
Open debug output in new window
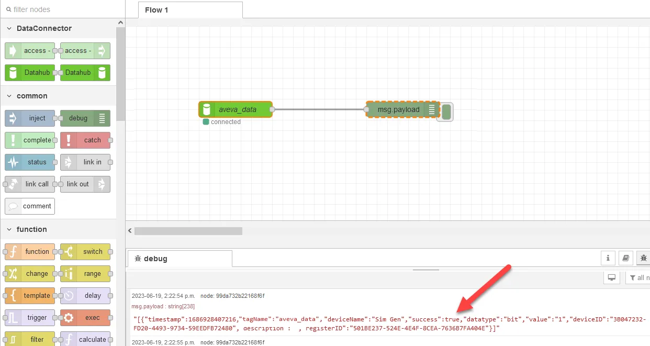click(x=611, y=277)
